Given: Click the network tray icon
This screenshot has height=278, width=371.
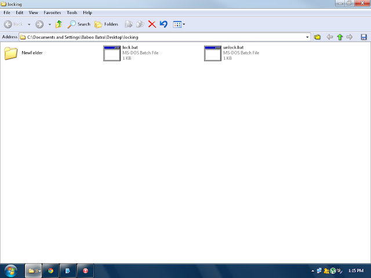Looking at the screenshot, I should coord(319,270).
